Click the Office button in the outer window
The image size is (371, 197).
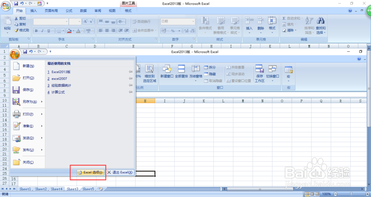[5, 6]
